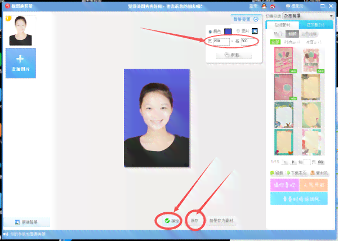
Task: Open the pink promotional banner
Action: (284, 185)
